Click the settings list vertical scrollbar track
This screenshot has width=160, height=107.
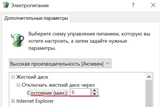(x=149, y=94)
